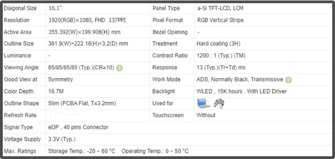
Task: Select the Outline Size dimensions text
Action: tap(88, 44)
